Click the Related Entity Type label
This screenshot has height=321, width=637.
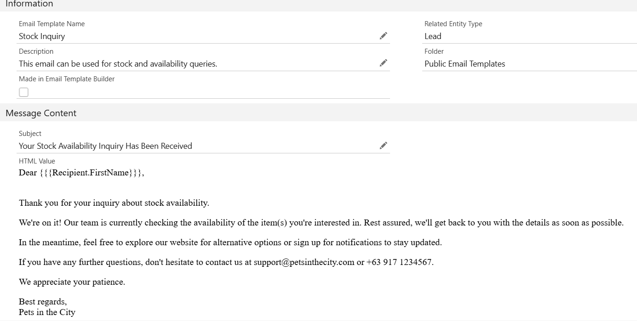453,24
